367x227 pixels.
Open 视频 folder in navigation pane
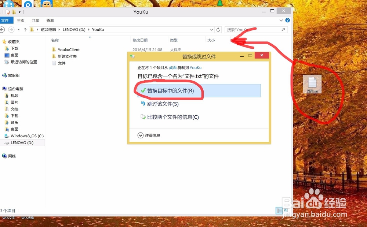(x=12, y=96)
